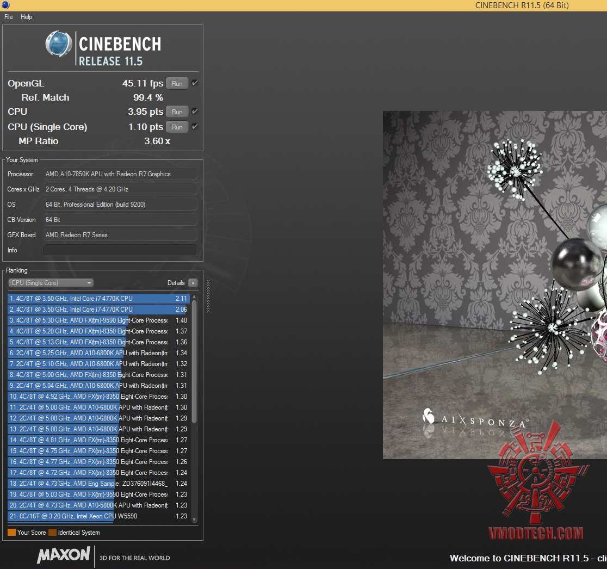The width and height of the screenshot is (607, 569).
Task: Select ranking row 3 FX-9590 at 5.30 GHz
Action: pyautogui.click(x=98, y=320)
